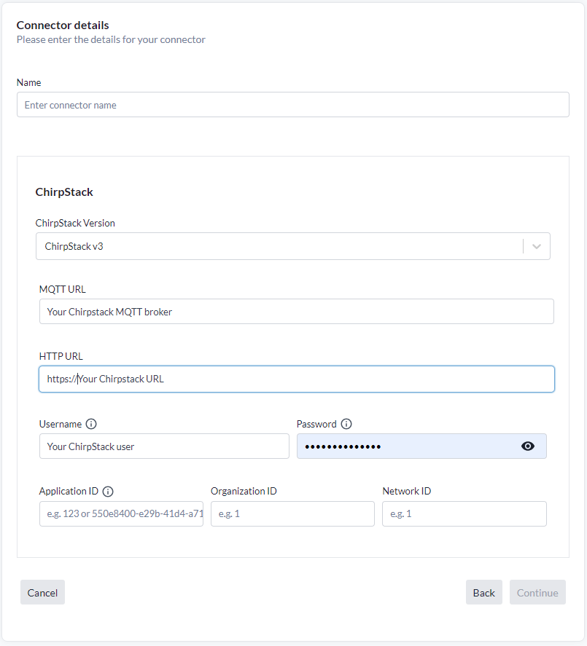
Task: Click the Username info icon
Action: click(91, 424)
